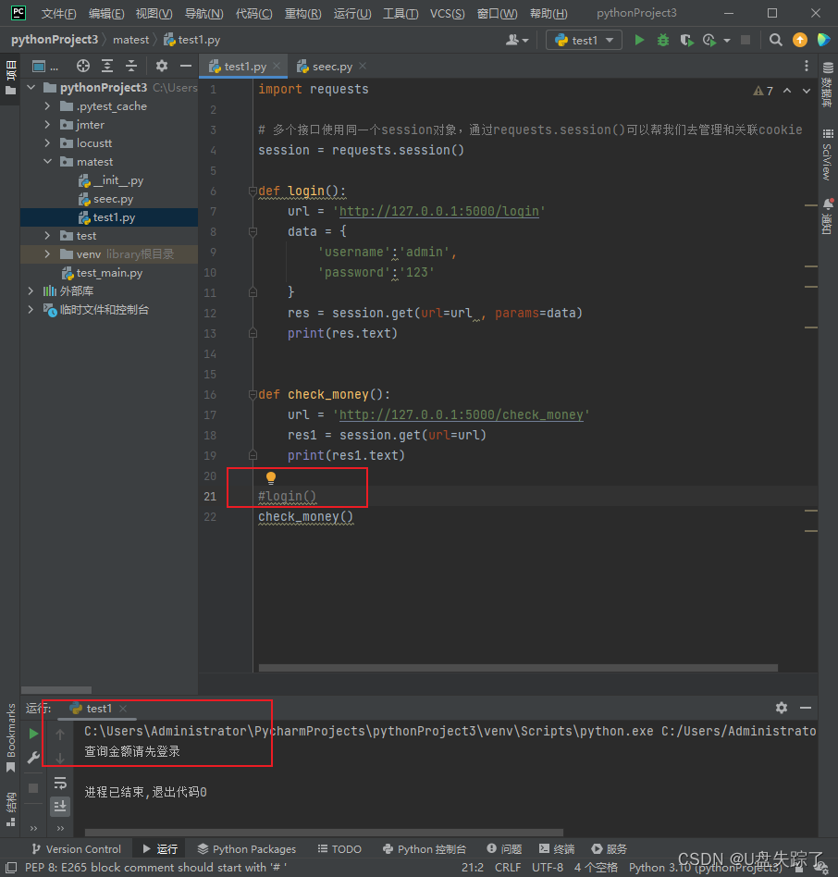Click the editor horizontal scrollbar
This screenshot has width=838, height=877.
[x=518, y=667]
